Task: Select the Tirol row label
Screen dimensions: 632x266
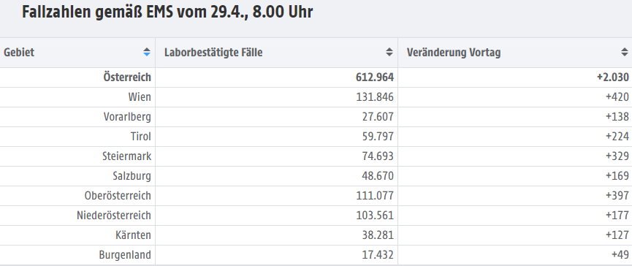Action: (141, 137)
